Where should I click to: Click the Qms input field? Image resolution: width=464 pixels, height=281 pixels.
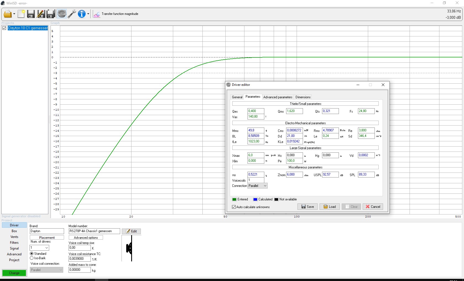[x=294, y=111]
